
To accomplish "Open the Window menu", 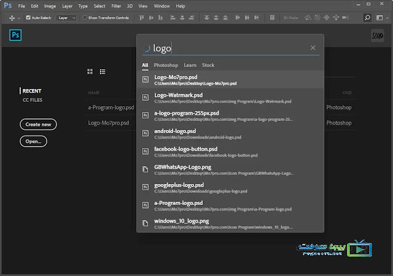I will click(x=161, y=6).
